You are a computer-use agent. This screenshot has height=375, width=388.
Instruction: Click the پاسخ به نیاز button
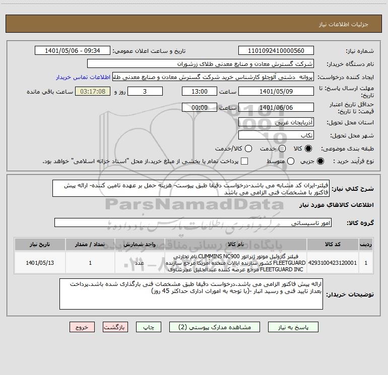tap(293, 327)
